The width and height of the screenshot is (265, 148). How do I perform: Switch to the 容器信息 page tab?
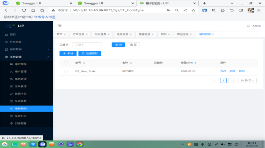pos(144,34)
